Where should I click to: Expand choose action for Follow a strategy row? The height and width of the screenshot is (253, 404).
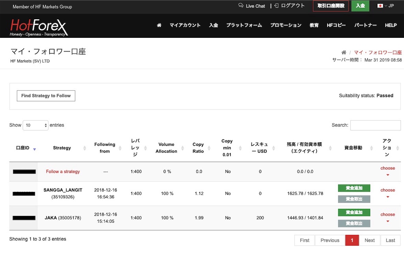point(387,171)
